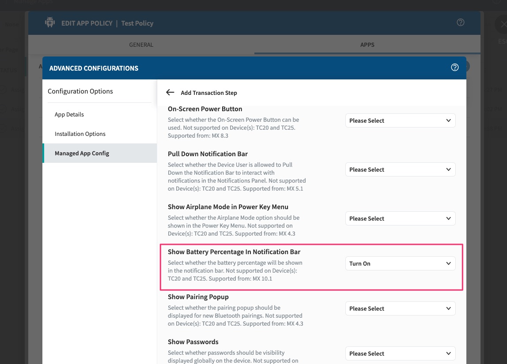The image size is (507, 364).
Task: Open App Details configuration option
Action: (69, 114)
